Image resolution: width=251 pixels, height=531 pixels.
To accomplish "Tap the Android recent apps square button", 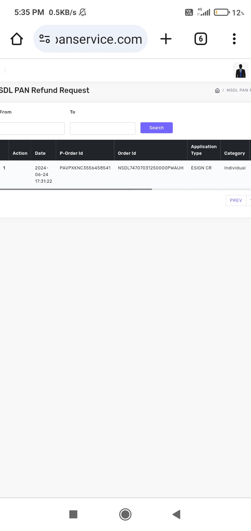I will tap(73, 514).
